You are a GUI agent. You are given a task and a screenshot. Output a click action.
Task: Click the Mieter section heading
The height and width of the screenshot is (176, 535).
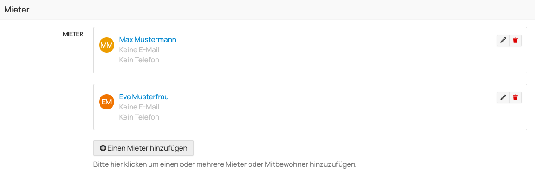[x=17, y=10]
